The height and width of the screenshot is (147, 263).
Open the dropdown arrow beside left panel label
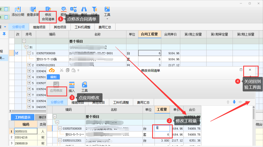pyautogui.click(x=5, y=27)
